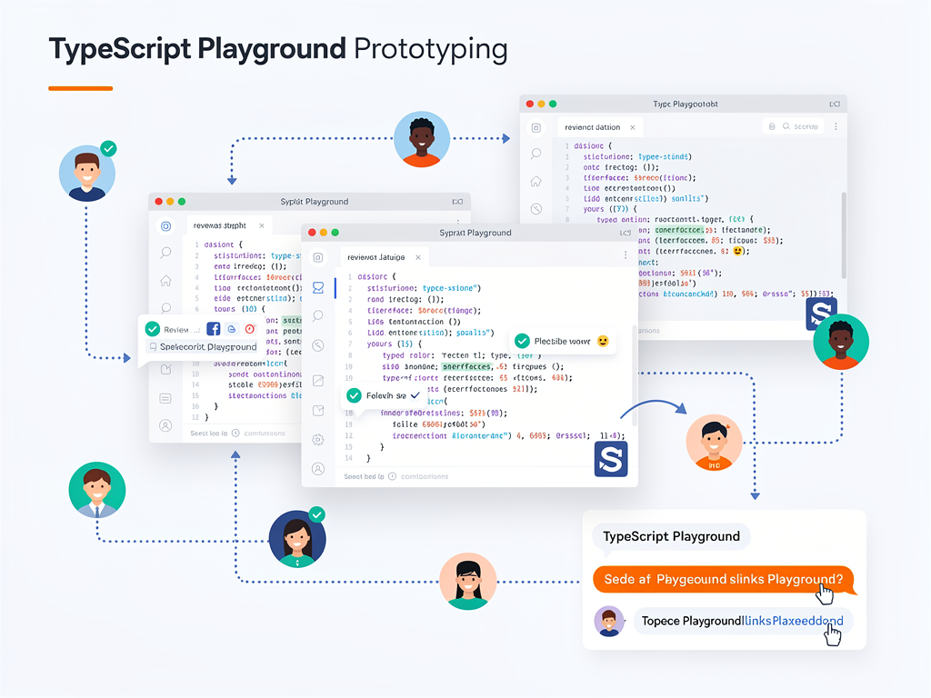Click the camera icon in Typc Playgootobt sidebar
This screenshot has height=698, width=931.
point(536,127)
